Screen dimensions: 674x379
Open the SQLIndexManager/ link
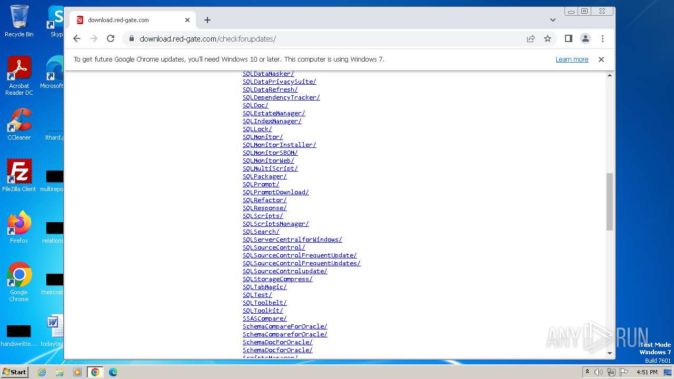click(x=272, y=121)
